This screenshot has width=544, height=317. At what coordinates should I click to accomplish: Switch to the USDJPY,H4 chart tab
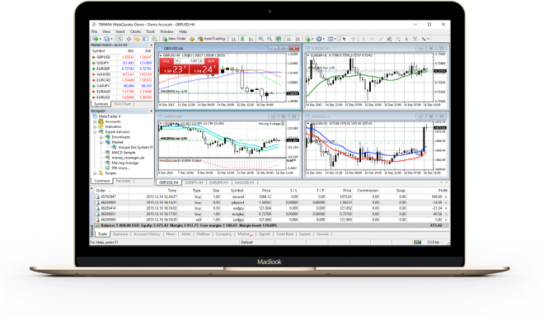point(194,182)
